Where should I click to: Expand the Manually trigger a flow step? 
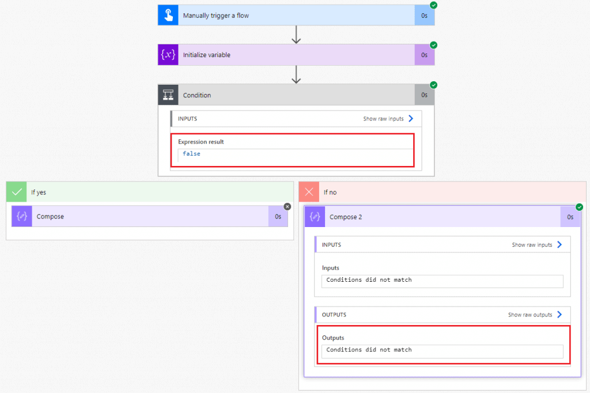(x=296, y=16)
